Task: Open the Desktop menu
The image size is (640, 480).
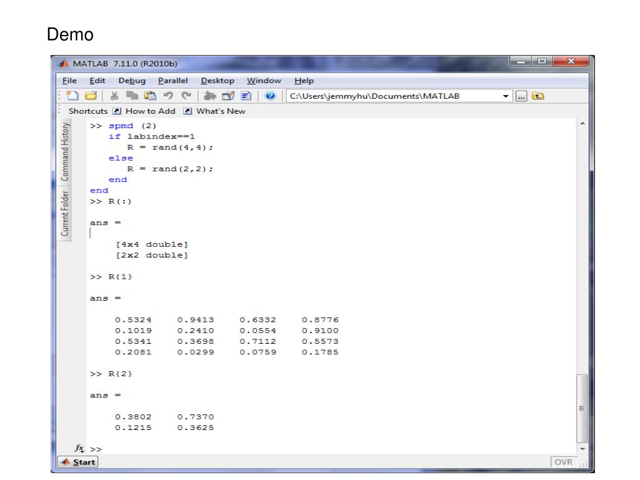Action: [217, 81]
